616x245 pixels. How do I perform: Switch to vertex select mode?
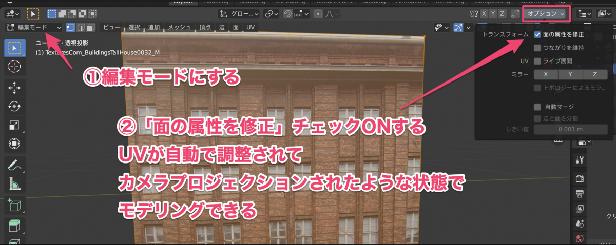pos(71,27)
